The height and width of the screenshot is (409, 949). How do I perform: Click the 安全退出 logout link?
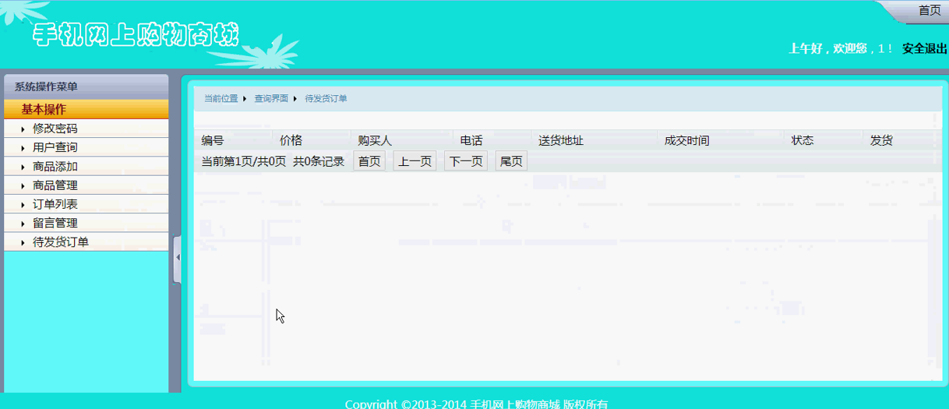(925, 48)
